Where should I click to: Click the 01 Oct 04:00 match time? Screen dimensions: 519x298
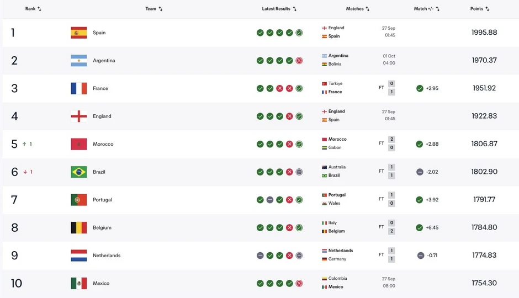click(x=389, y=60)
